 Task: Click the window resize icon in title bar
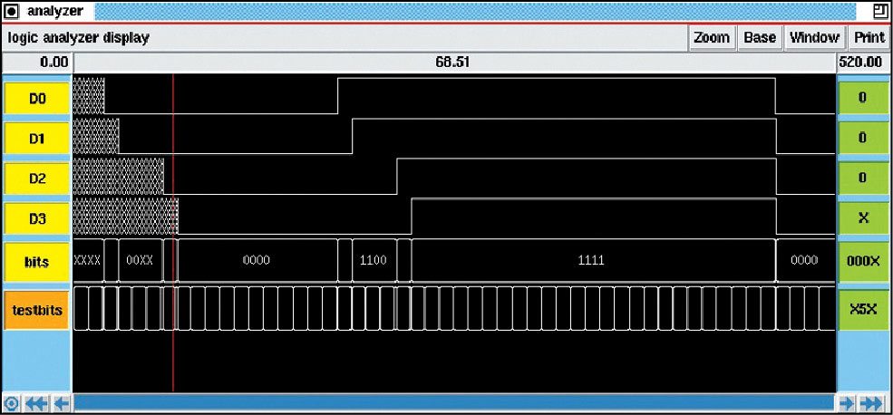point(880,10)
